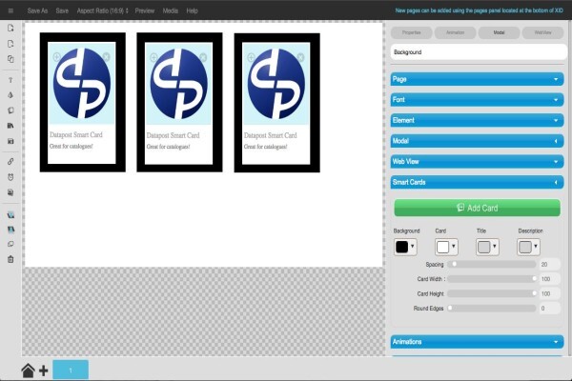Switch to the Animation tab
The image size is (572, 381).
point(456,32)
